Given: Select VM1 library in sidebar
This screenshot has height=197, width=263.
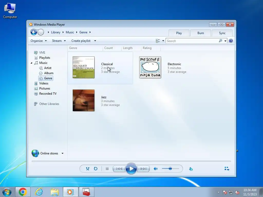Looking at the screenshot, I should click(x=40, y=52).
